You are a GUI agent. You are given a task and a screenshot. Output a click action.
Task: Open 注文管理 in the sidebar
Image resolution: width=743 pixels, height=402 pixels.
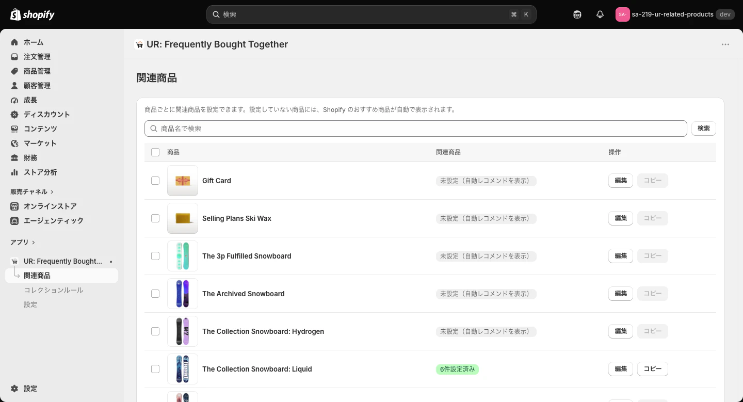(x=37, y=57)
